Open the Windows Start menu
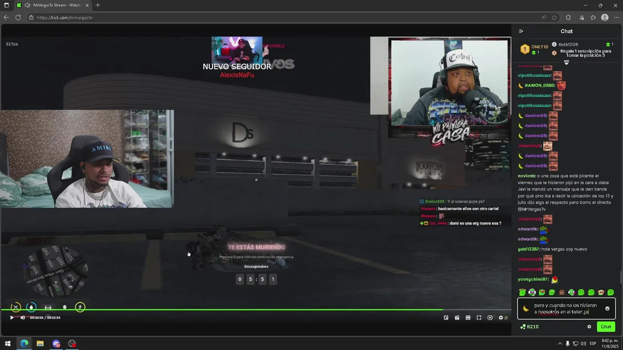 (8, 344)
